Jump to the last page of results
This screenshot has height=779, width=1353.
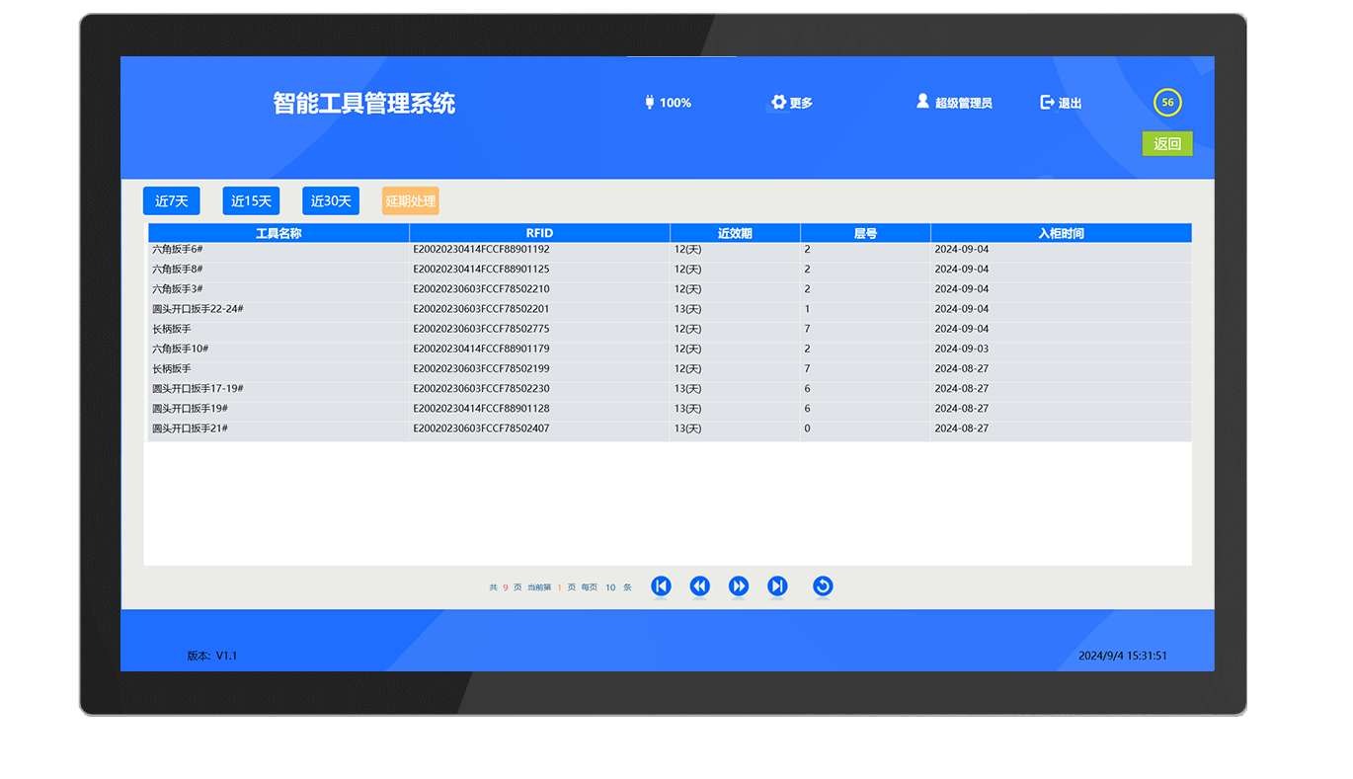point(777,586)
